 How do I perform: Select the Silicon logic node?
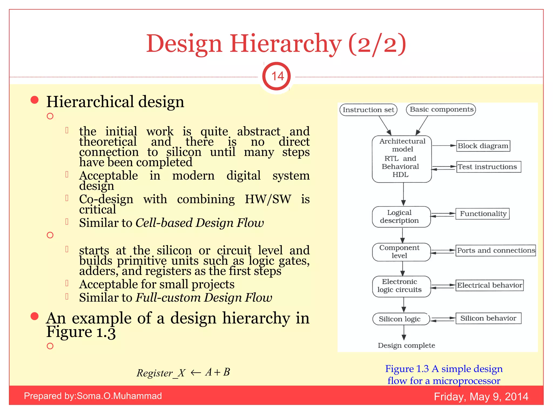point(400,319)
